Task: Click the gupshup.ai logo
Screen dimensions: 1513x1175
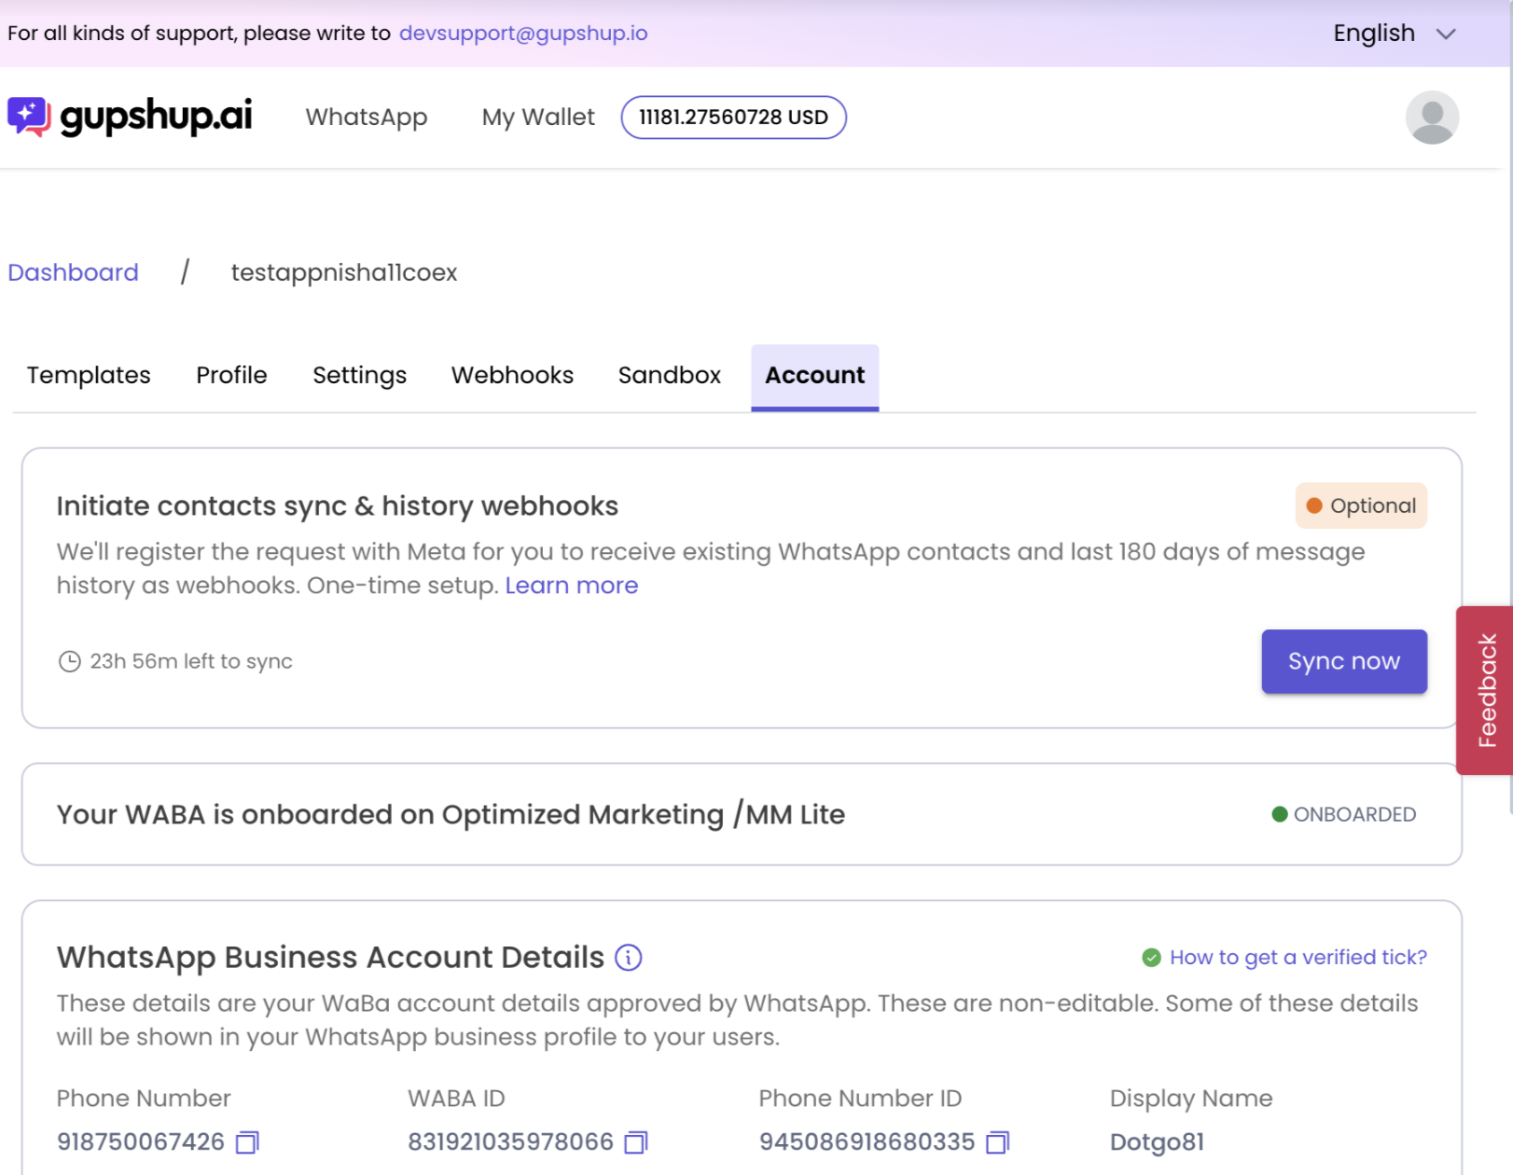Action: pyautogui.click(x=130, y=117)
